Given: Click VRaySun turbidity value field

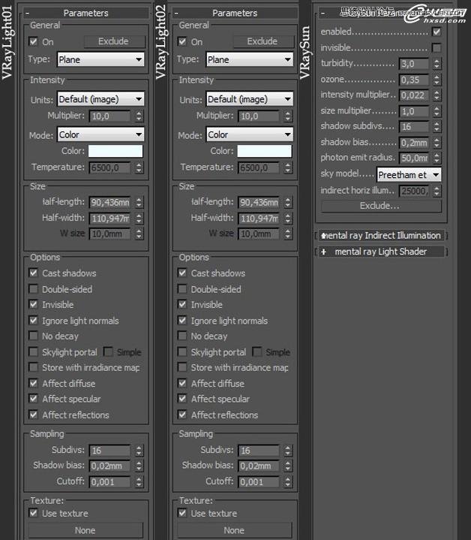Looking at the screenshot, I should click(414, 64).
